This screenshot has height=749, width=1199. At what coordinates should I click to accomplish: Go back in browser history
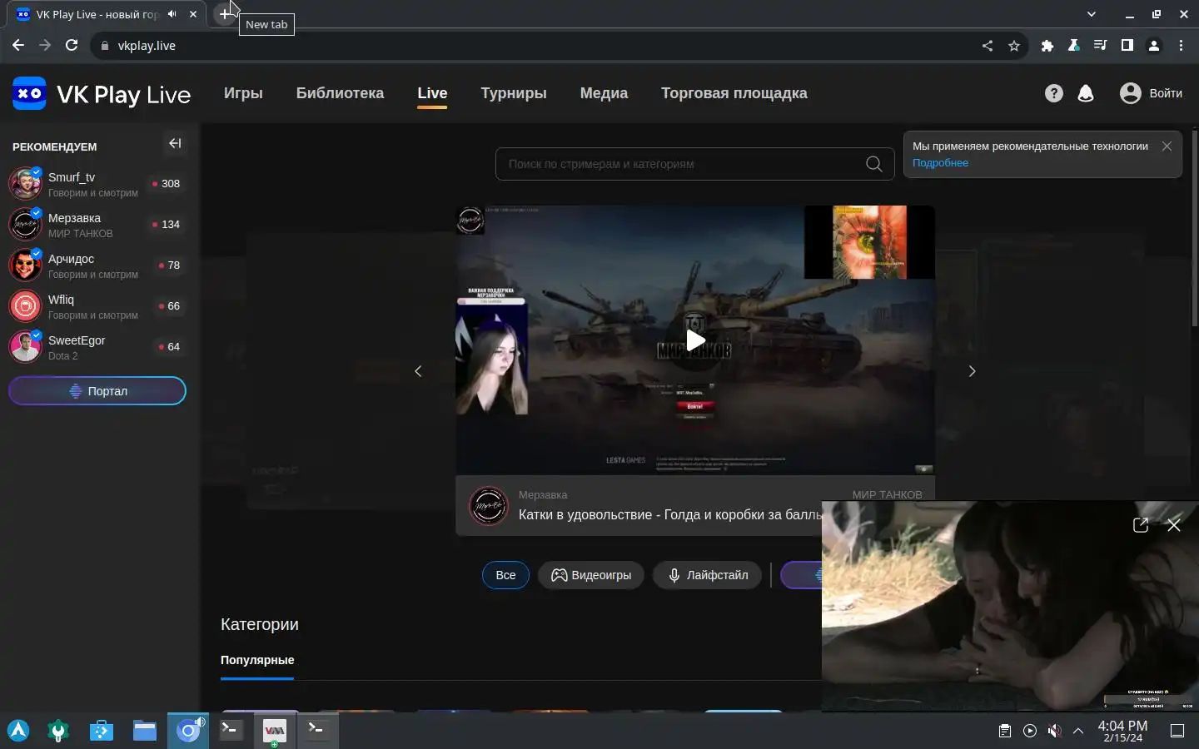[x=18, y=46]
